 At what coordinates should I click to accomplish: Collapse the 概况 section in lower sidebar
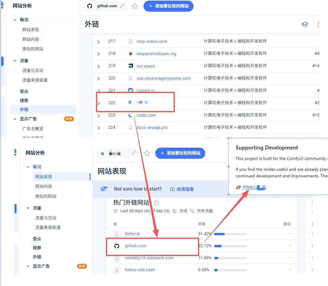[28, 167]
